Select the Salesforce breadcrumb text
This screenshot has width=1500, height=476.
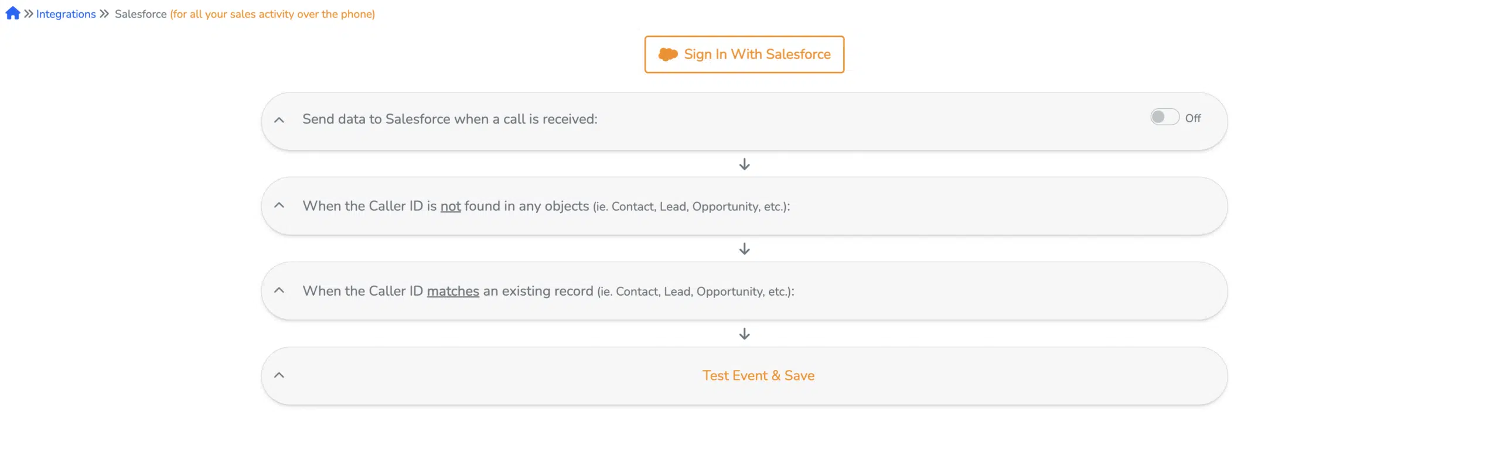pos(141,14)
